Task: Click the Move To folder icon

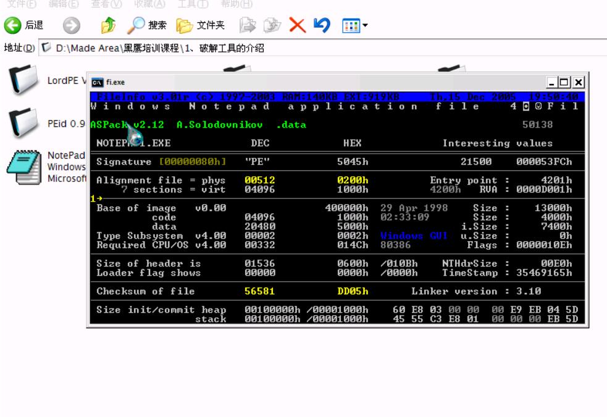Action: 248,25
